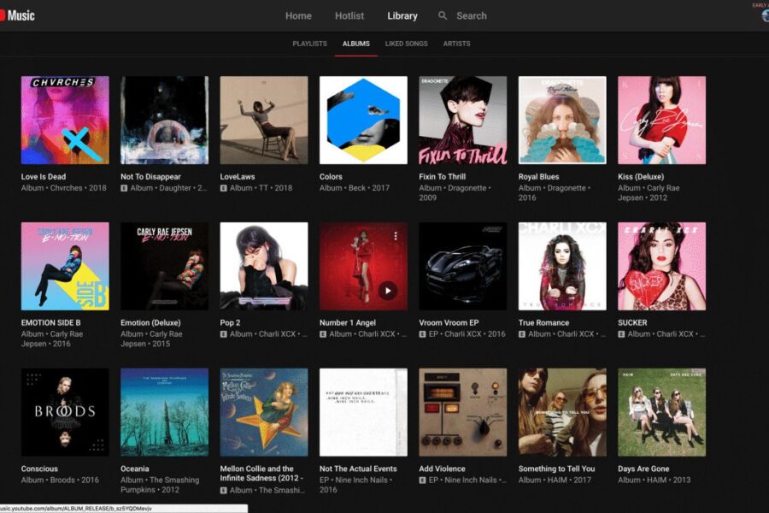Viewport: 769px width, 513px height.
Task: Click the 'Album • TT • 2018' subtitle
Action: (x=261, y=188)
